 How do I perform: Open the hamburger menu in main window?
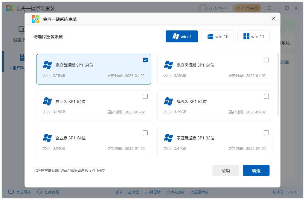(269, 8)
